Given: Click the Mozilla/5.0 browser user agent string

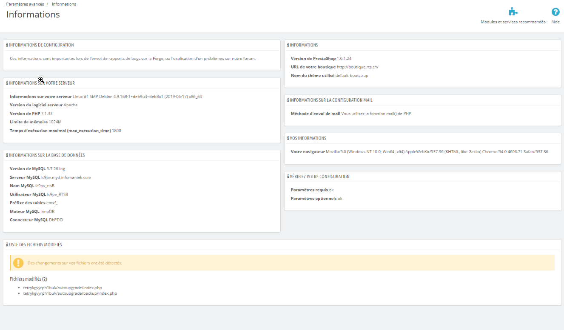Looking at the screenshot, I should 437,152.
